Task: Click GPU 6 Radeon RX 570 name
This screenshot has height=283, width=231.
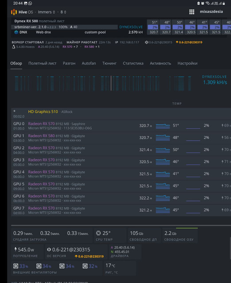Action: pos(41,196)
